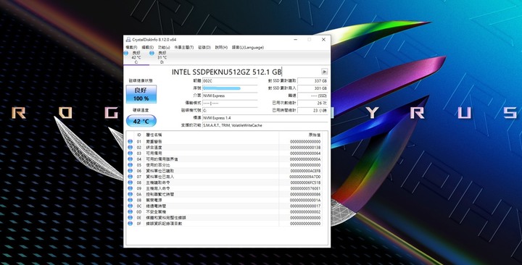This screenshot has height=265, width=522.
Task: Click the CrystalDiskInfo app icon in title bar
Action: point(128,40)
